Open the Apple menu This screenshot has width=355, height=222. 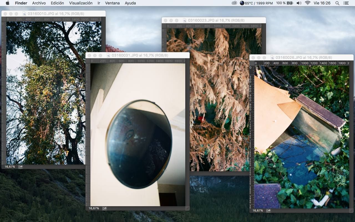(x=7, y=3)
